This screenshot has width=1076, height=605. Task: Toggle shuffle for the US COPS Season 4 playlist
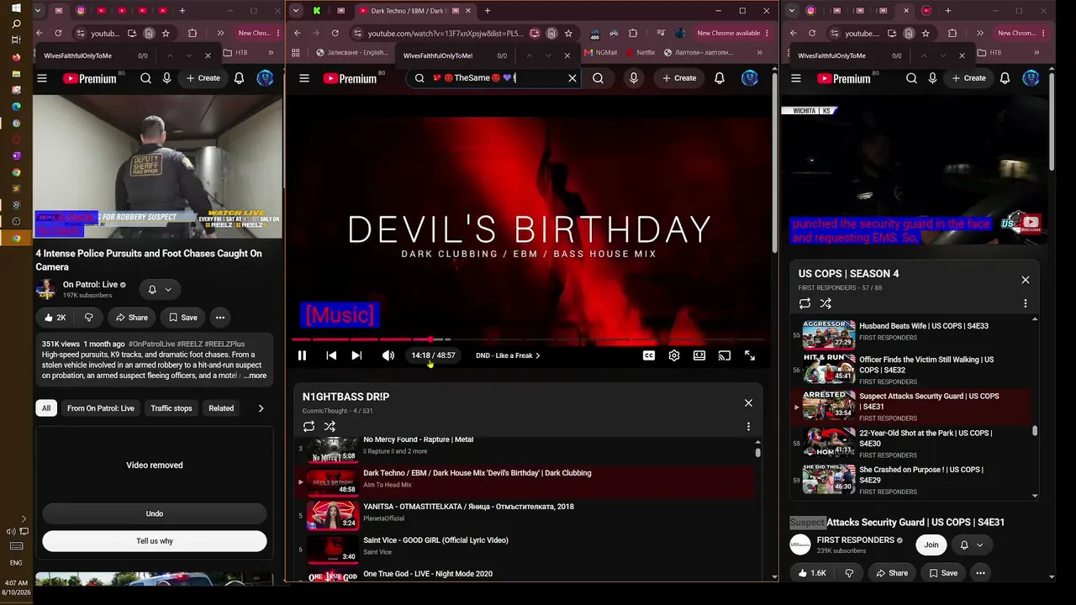[x=825, y=303]
